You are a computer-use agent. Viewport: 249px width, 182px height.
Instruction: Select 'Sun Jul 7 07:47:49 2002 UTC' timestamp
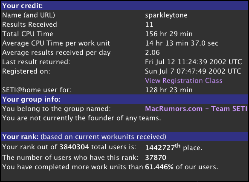click(193, 71)
